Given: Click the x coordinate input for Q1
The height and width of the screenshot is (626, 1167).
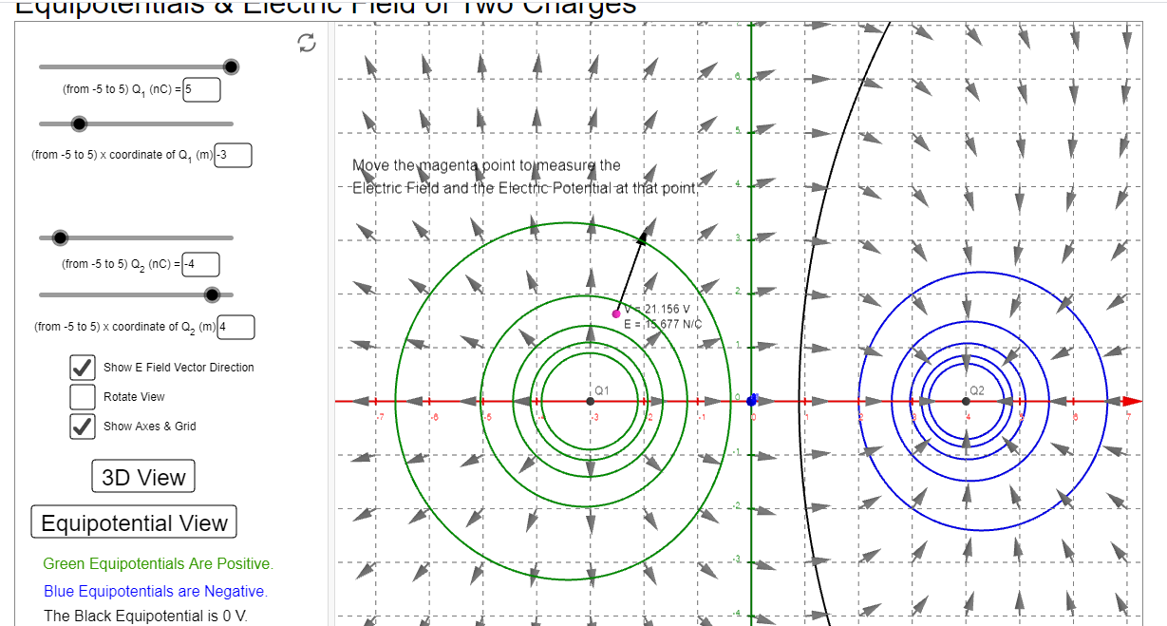Looking at the screenshot, I should (x=234, y=155).
